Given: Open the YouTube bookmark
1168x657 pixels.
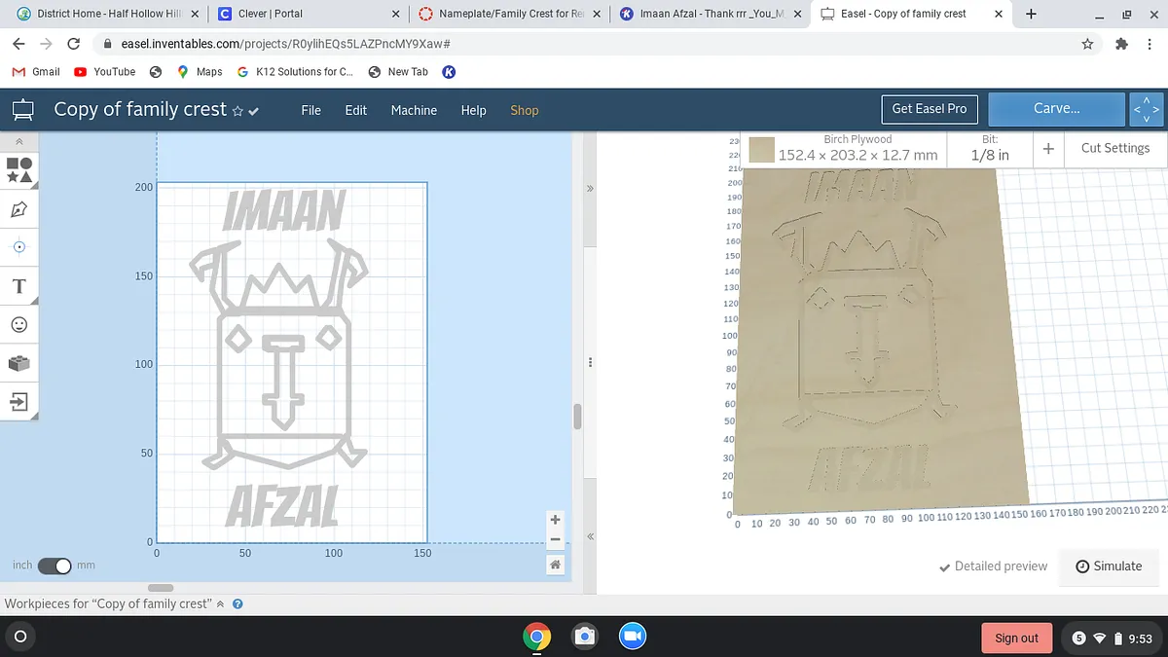Looking at the screenshot, I should pos(105,72).
